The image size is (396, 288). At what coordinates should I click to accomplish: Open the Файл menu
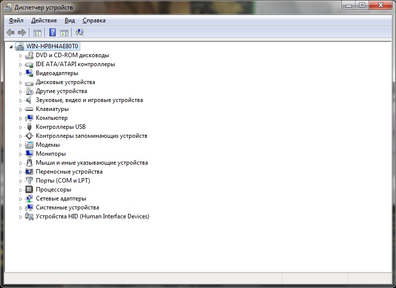[16, 20]
